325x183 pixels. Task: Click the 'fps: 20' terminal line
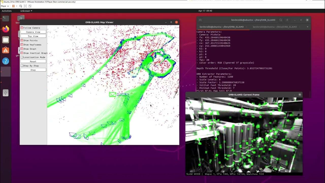coord(203,60)
